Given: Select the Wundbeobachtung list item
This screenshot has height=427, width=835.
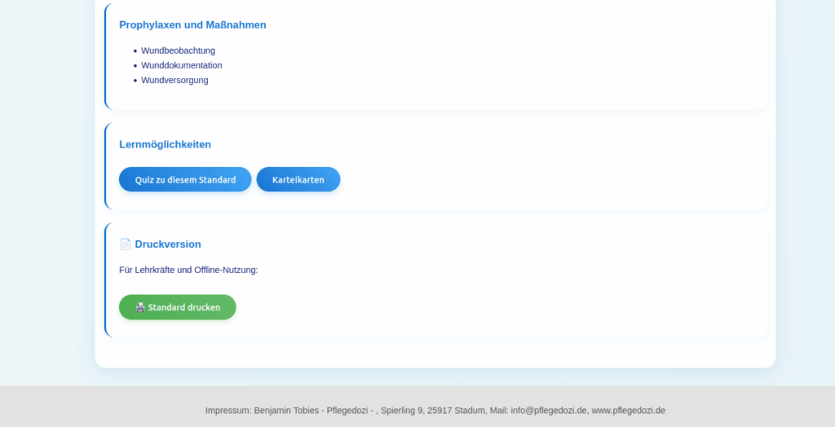Looking at the screenshot, I should [x=178, y=51].
